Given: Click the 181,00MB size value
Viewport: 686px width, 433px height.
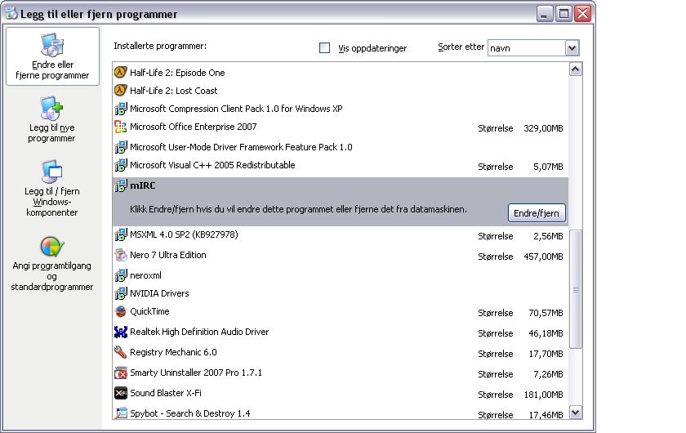Looking at the screenshot, I should pos(543,395).
